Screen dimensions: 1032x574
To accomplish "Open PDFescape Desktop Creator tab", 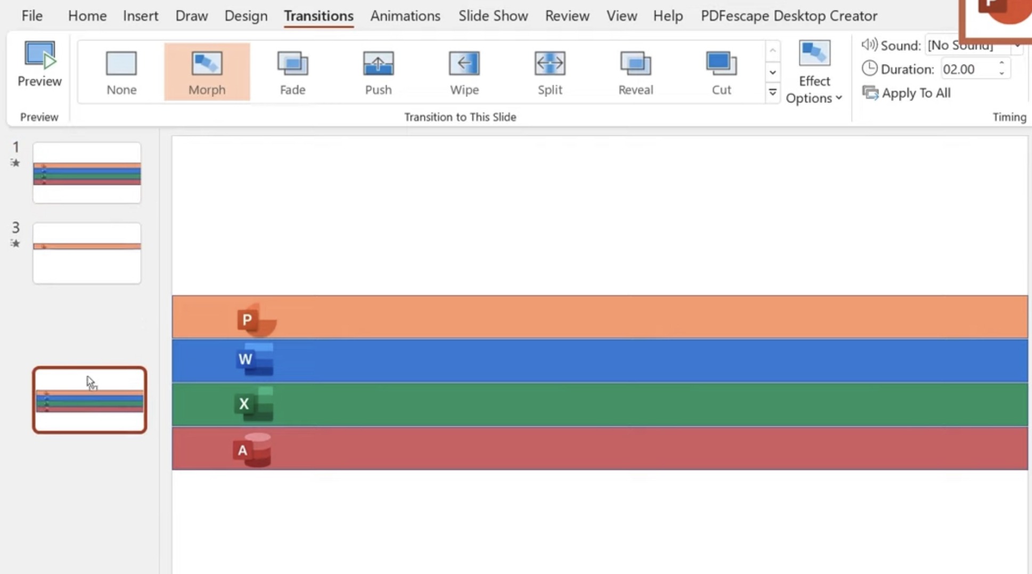I will pyautogui.click(x=789, y=16).
